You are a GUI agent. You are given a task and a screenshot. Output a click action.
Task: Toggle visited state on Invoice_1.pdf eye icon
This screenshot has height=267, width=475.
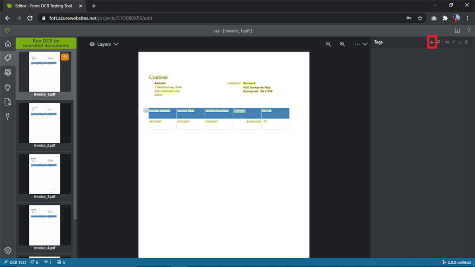(x=65, y=57)
